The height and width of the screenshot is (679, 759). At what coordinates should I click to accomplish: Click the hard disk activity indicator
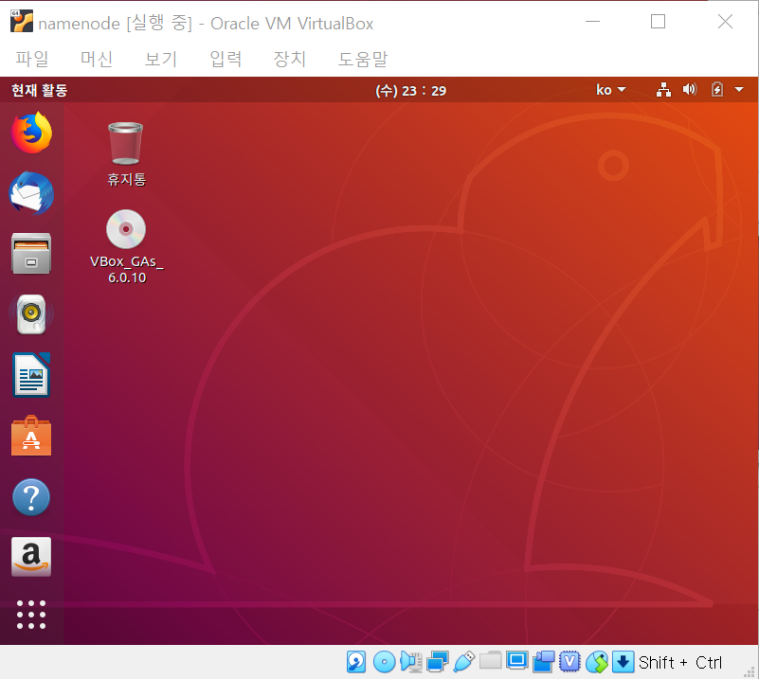coord(356,662)
